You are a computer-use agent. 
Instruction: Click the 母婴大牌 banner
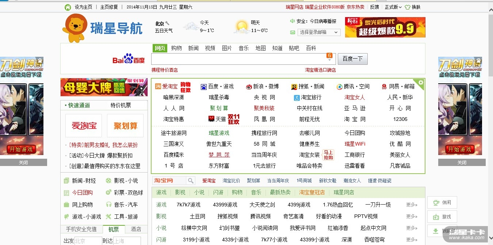point(104,87)
